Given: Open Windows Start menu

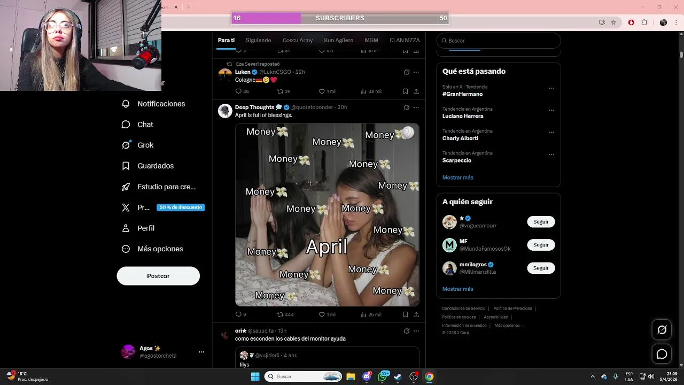Looking at the screenshot, I should coord(255,376).
